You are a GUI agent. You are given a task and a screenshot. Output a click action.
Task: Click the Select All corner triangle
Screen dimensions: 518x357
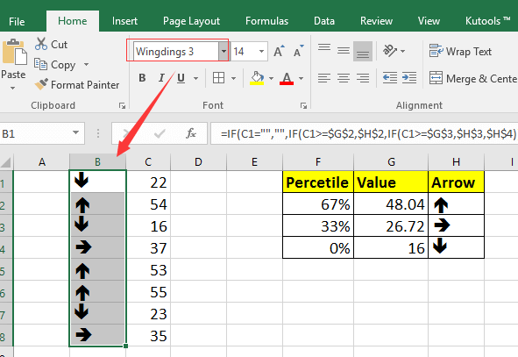(x=6, y=162)
